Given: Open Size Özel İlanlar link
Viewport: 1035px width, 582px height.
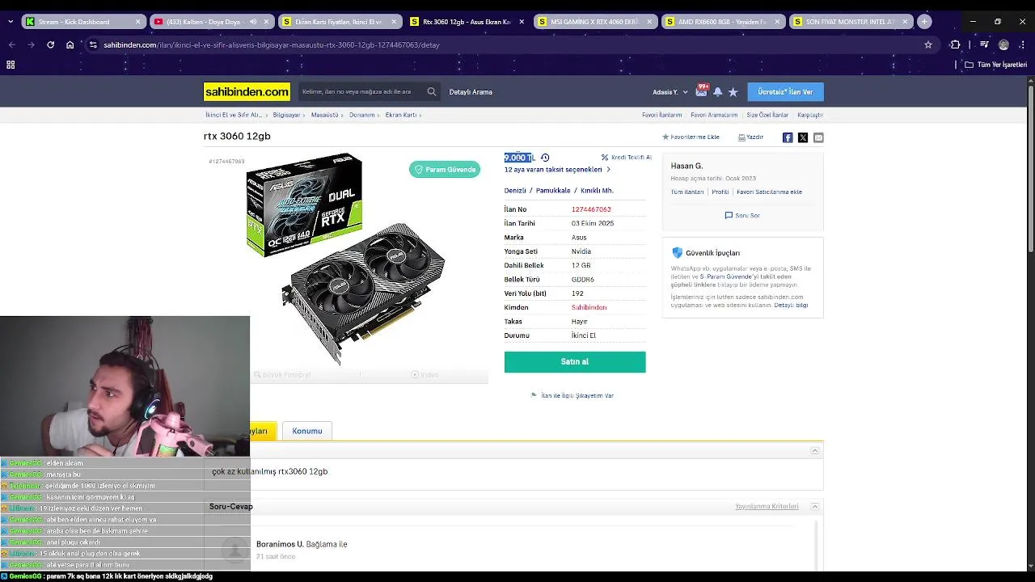Looking at the screenshot, I should 767,115.
